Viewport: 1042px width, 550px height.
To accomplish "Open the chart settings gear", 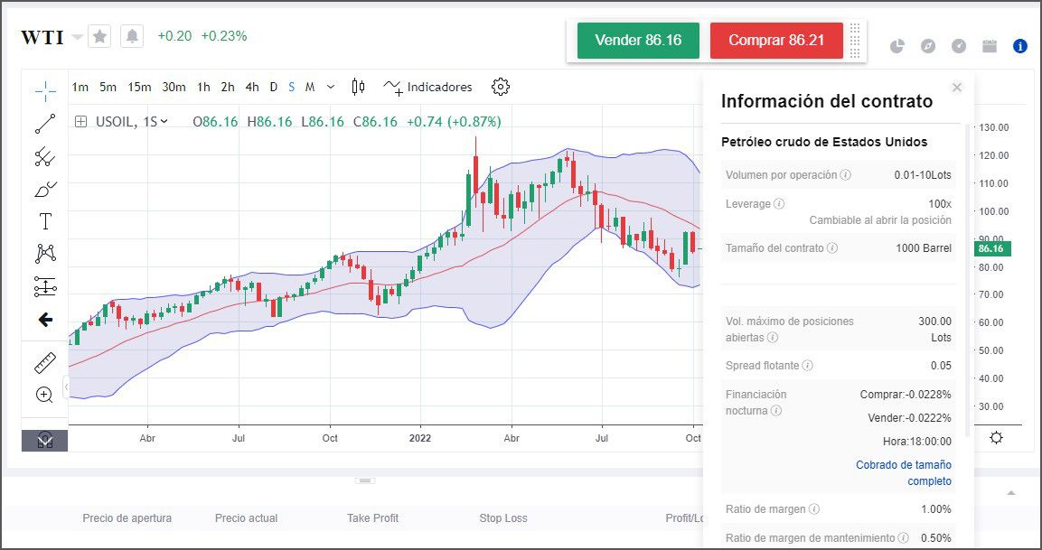I will [500, 87].
